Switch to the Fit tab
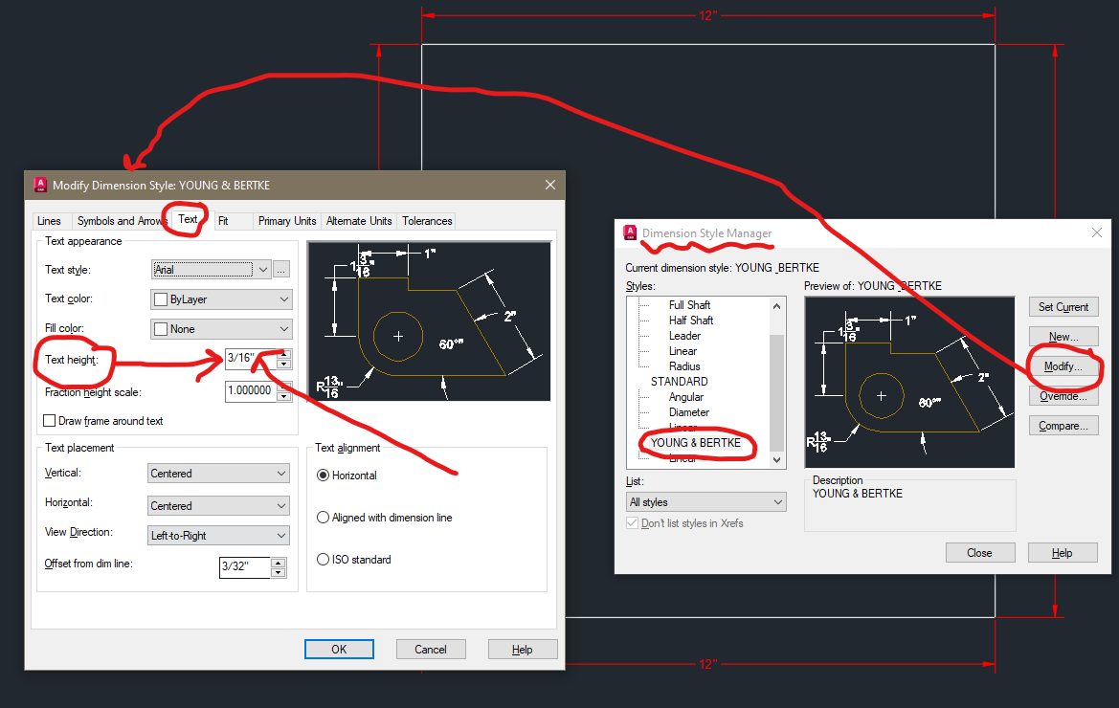Image resolution: width=1119 pixels, height=708 pixels. click(223, 221)
